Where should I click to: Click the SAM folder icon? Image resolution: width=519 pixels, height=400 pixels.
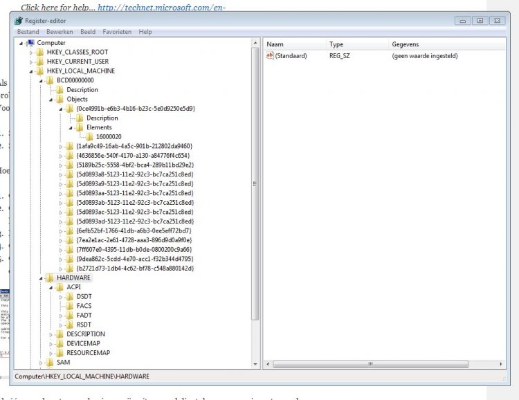(50, 362)
